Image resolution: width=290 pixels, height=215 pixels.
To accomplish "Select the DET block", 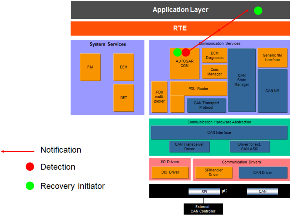I will pyautogui.click(x=124, y=98).
